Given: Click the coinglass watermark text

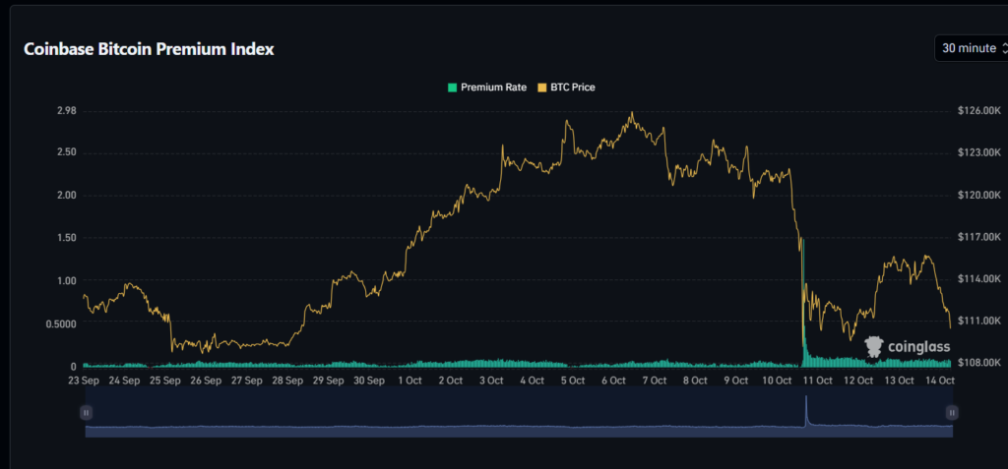Looking at the screenshot, I should coord(916,347).
